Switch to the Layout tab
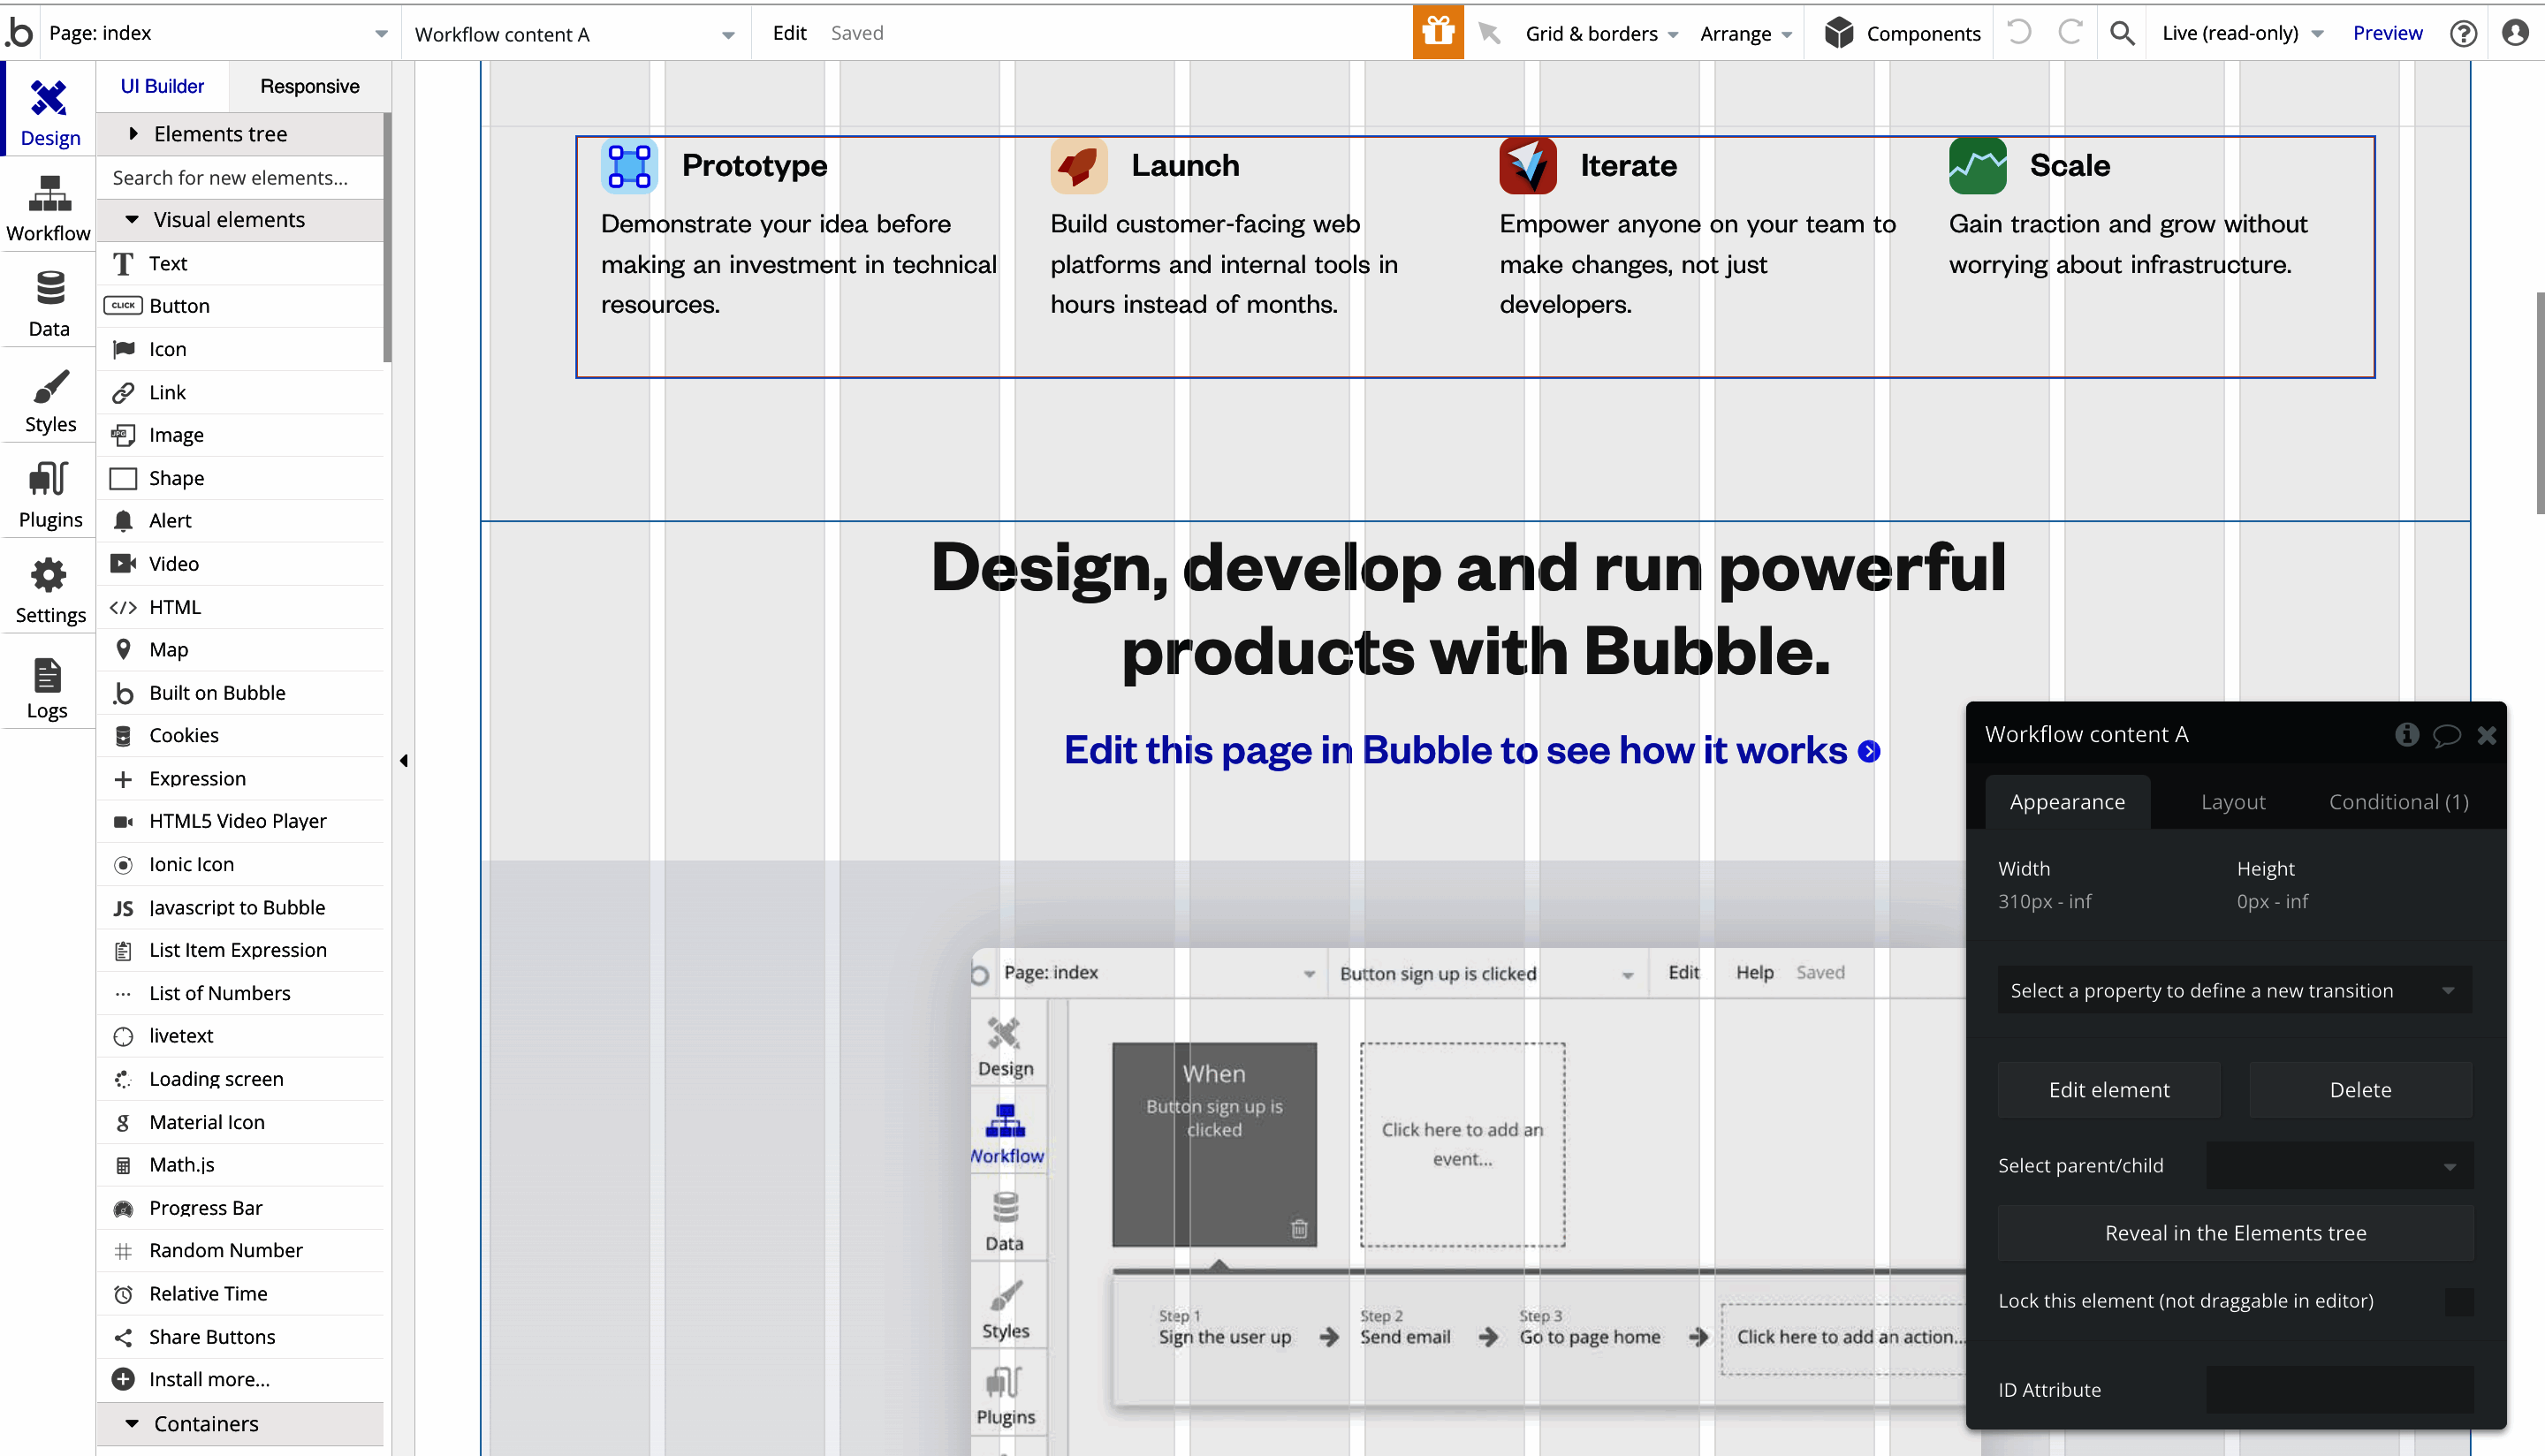Image resolution: width=2545 pixels, height=1456 pixels. tap(2233, 802)
